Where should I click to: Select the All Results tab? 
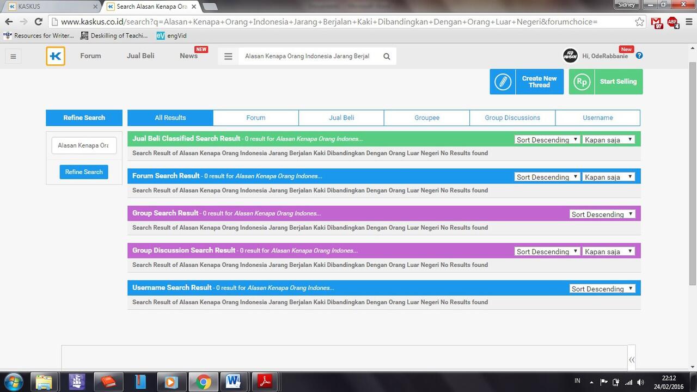point(170,118)
